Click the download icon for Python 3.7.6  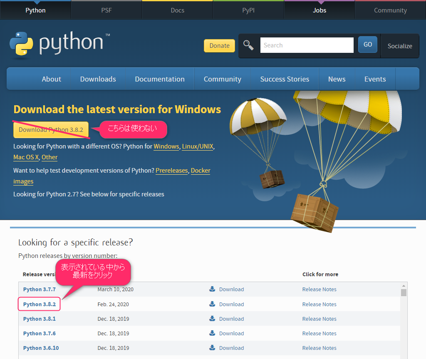(212, 333)
